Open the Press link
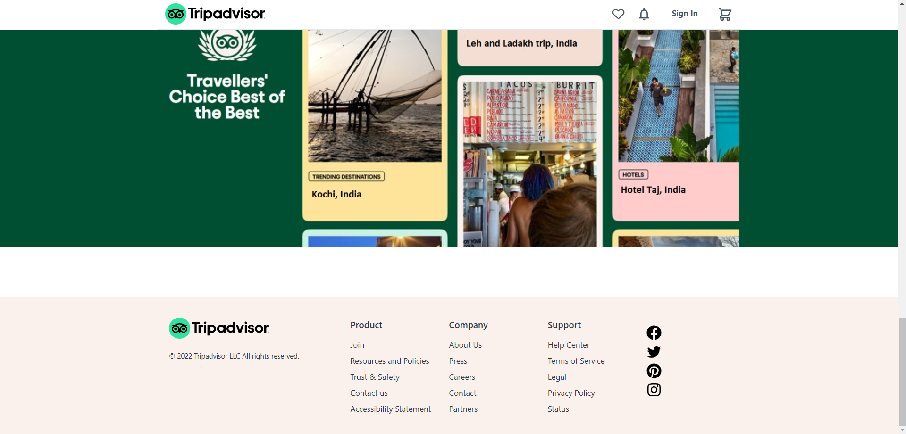 (x=458, y=361)
